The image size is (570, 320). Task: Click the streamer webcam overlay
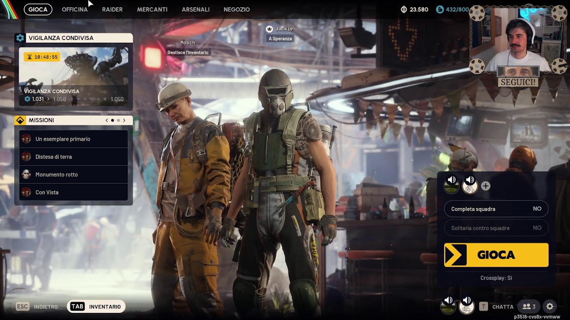pos(518,40)
